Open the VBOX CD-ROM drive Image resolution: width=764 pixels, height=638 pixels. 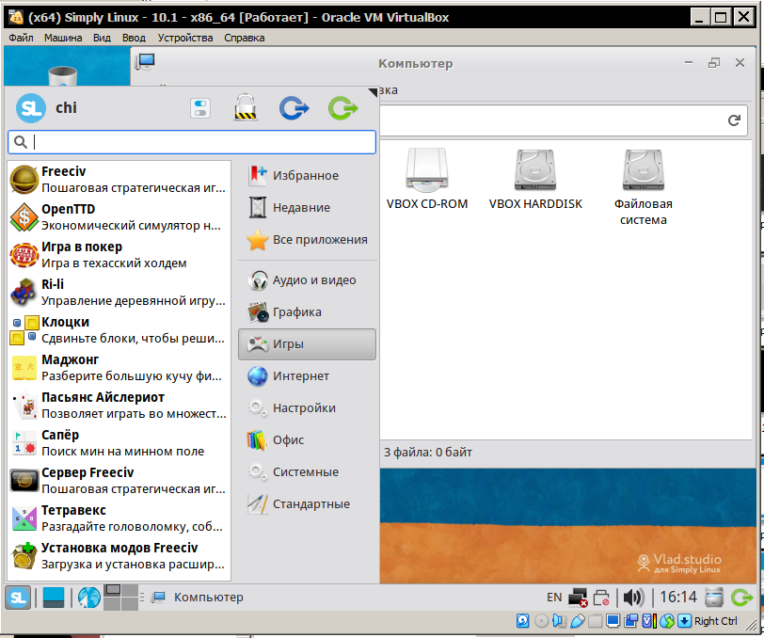point(427,179)
